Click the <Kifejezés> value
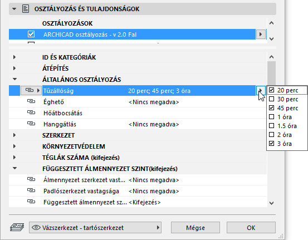The height and width of the screenshot is (240, 308). point(145,202)
